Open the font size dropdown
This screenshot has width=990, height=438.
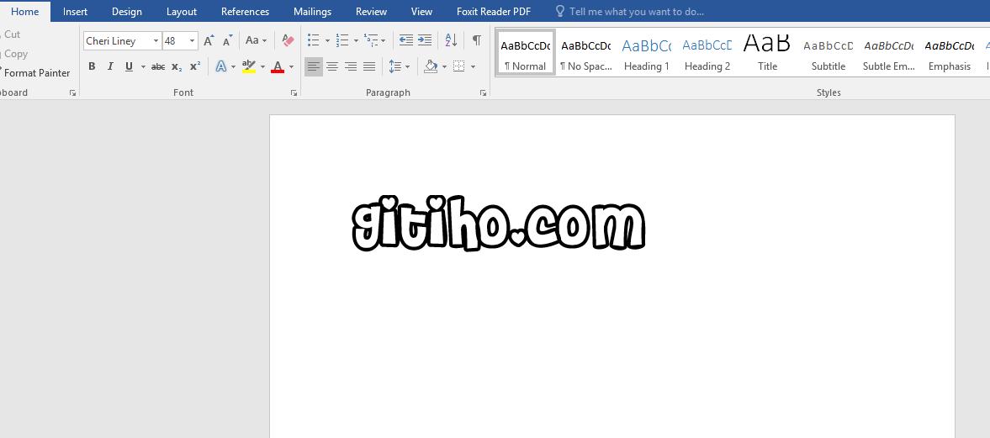coord(192,41)
